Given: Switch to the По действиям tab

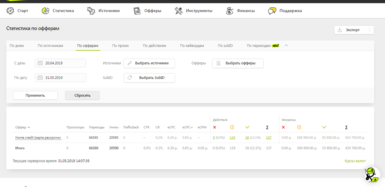Looking at the screenshot, I should click(155, 46).
